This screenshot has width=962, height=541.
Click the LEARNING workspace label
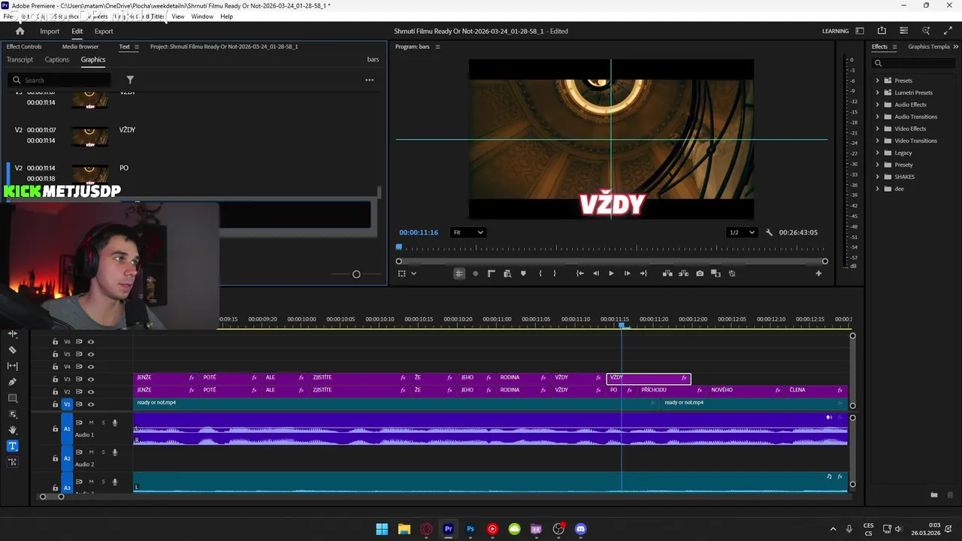coord(835,31)
